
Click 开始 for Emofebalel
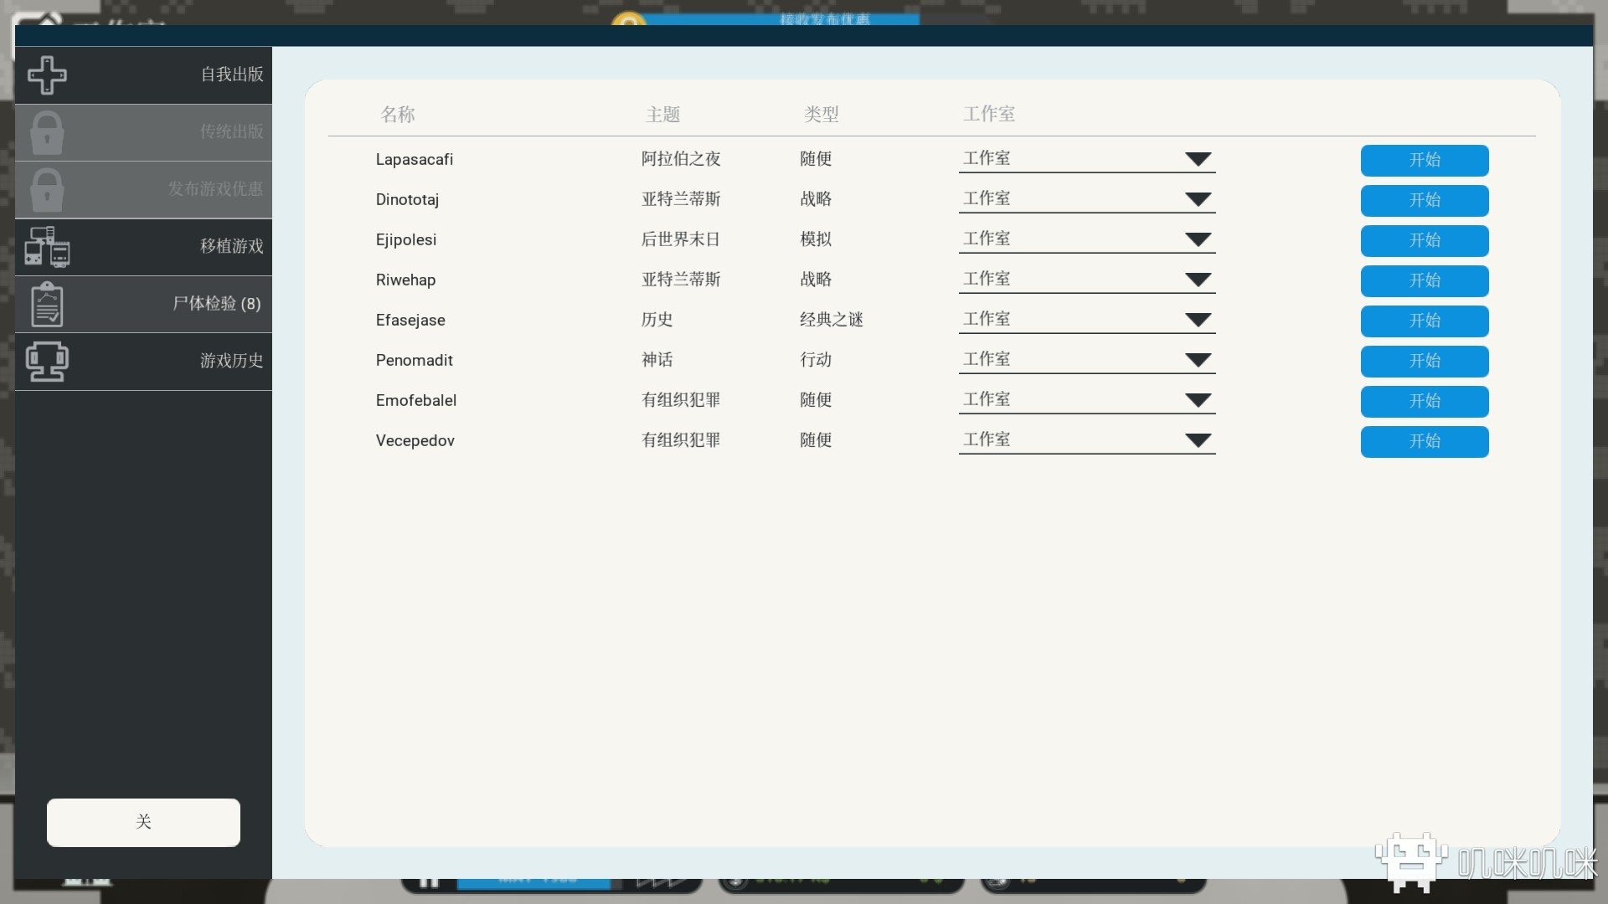click(x=1425, y=401)
